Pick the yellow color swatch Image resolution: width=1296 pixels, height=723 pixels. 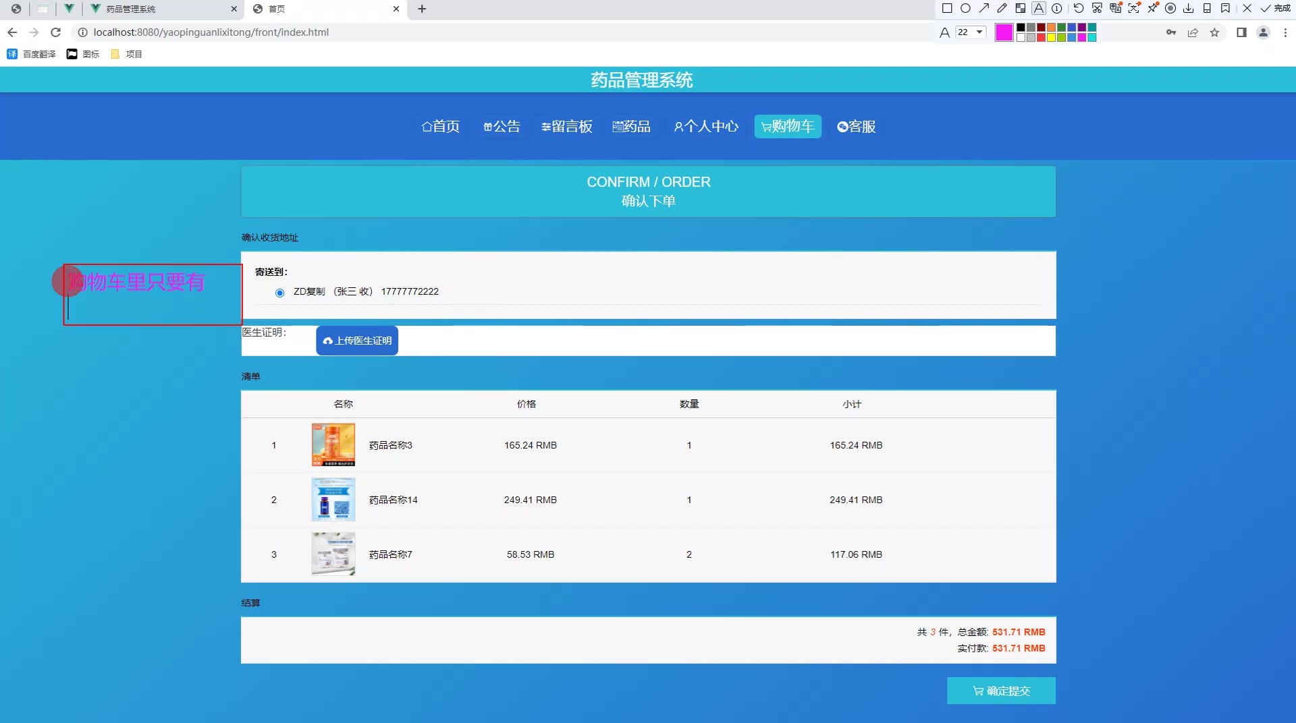(1051, 38)
